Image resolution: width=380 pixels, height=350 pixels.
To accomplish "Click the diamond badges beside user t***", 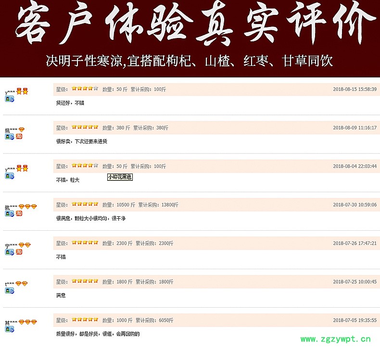I will point(22,284).
